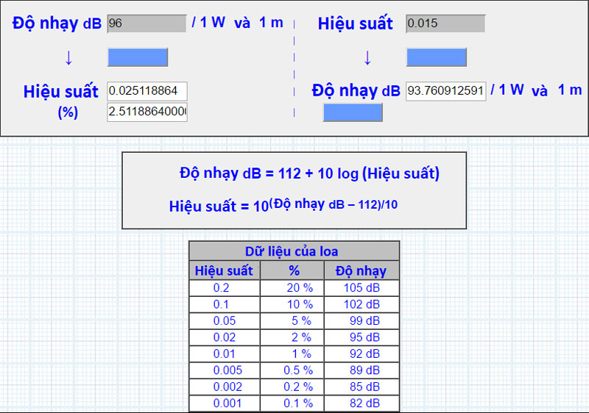This screenshot has width=589, height=413.
Task: Click the 'Độ nhạy dB = 112 + 10 log' formula
Action: 309,173
